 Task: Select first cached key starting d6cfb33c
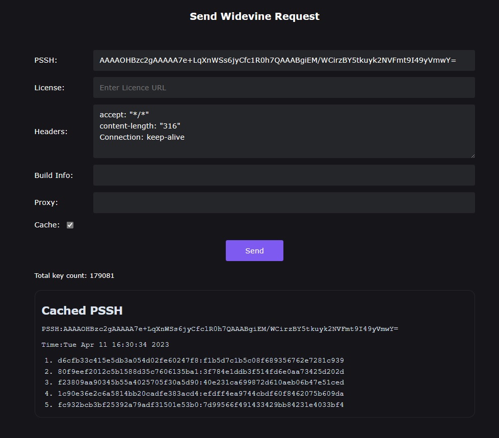click(201, 360)
